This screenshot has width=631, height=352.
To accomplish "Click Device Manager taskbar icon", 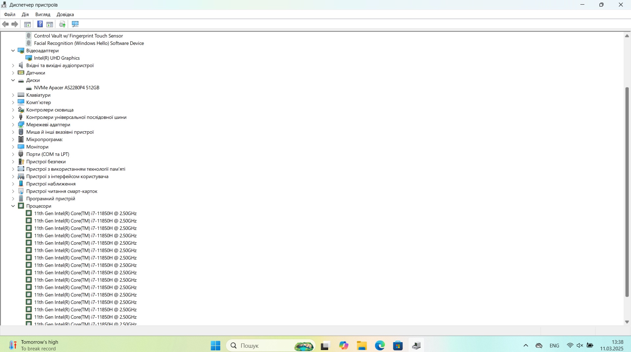I will click(416, 345).
